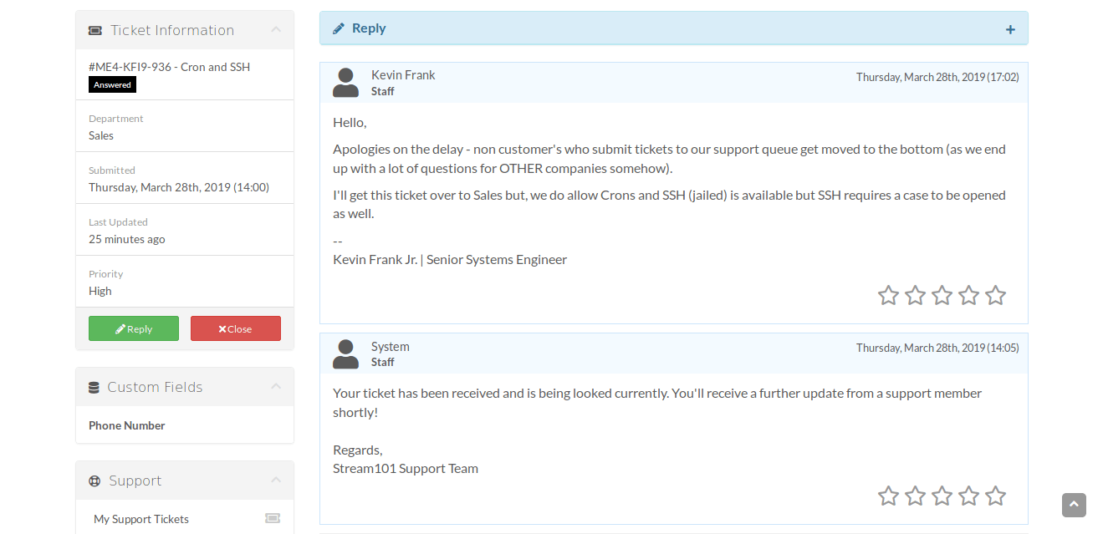
Task: Click the 'Stream101 Support Team' signature
Action: point(406,468)
